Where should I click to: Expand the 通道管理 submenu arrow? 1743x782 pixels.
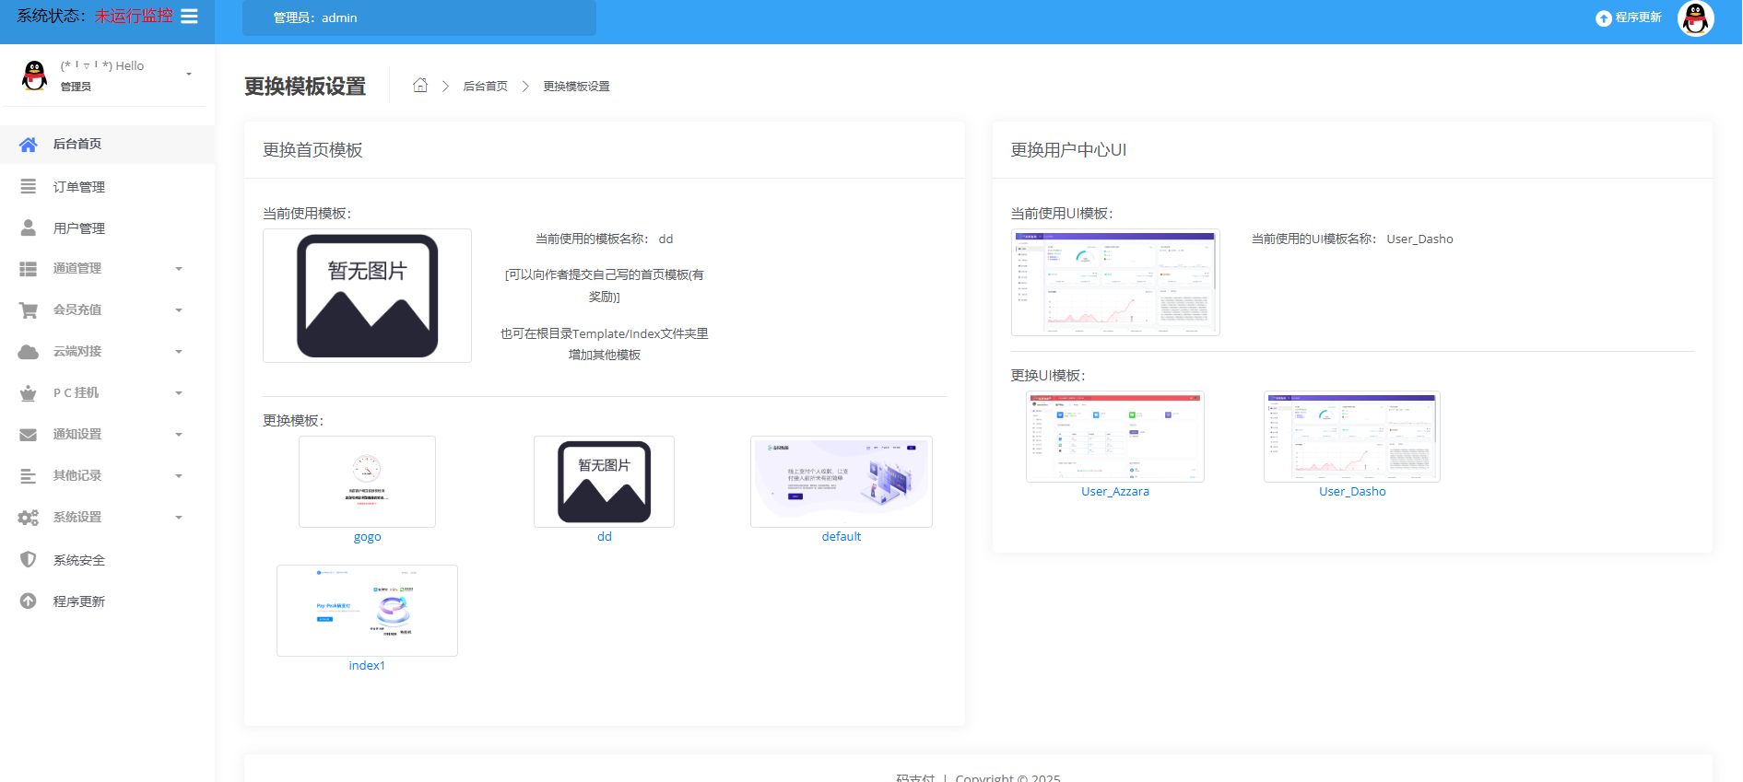[179, 269]
